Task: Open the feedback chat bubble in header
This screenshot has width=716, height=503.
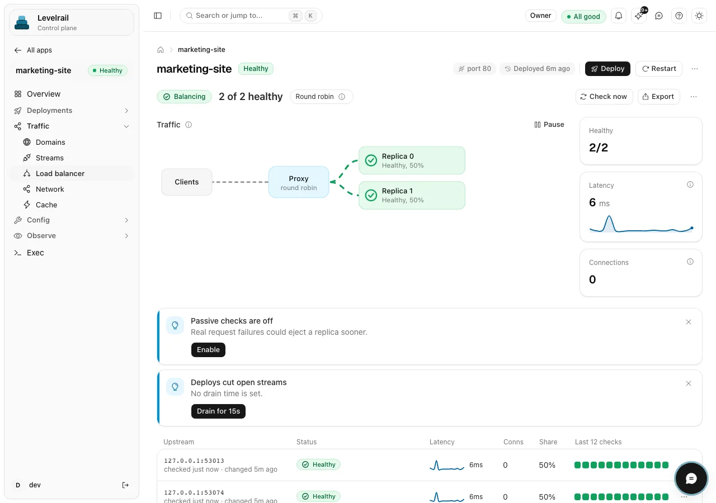Action: 659,16
